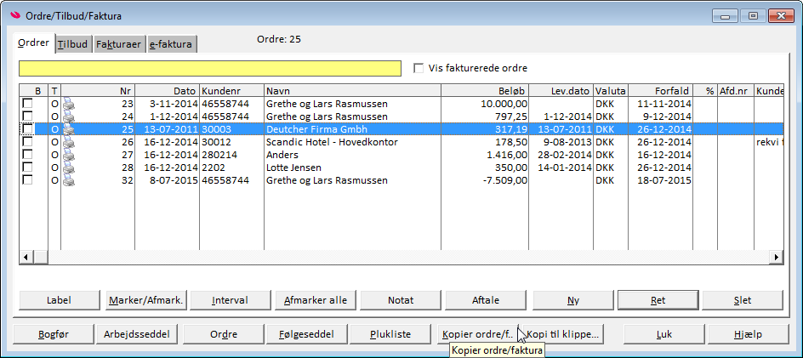This screenshot has height=358, width=803.
Task: Click Kopier ordre/f.. button
Action: tap(477, 335)
